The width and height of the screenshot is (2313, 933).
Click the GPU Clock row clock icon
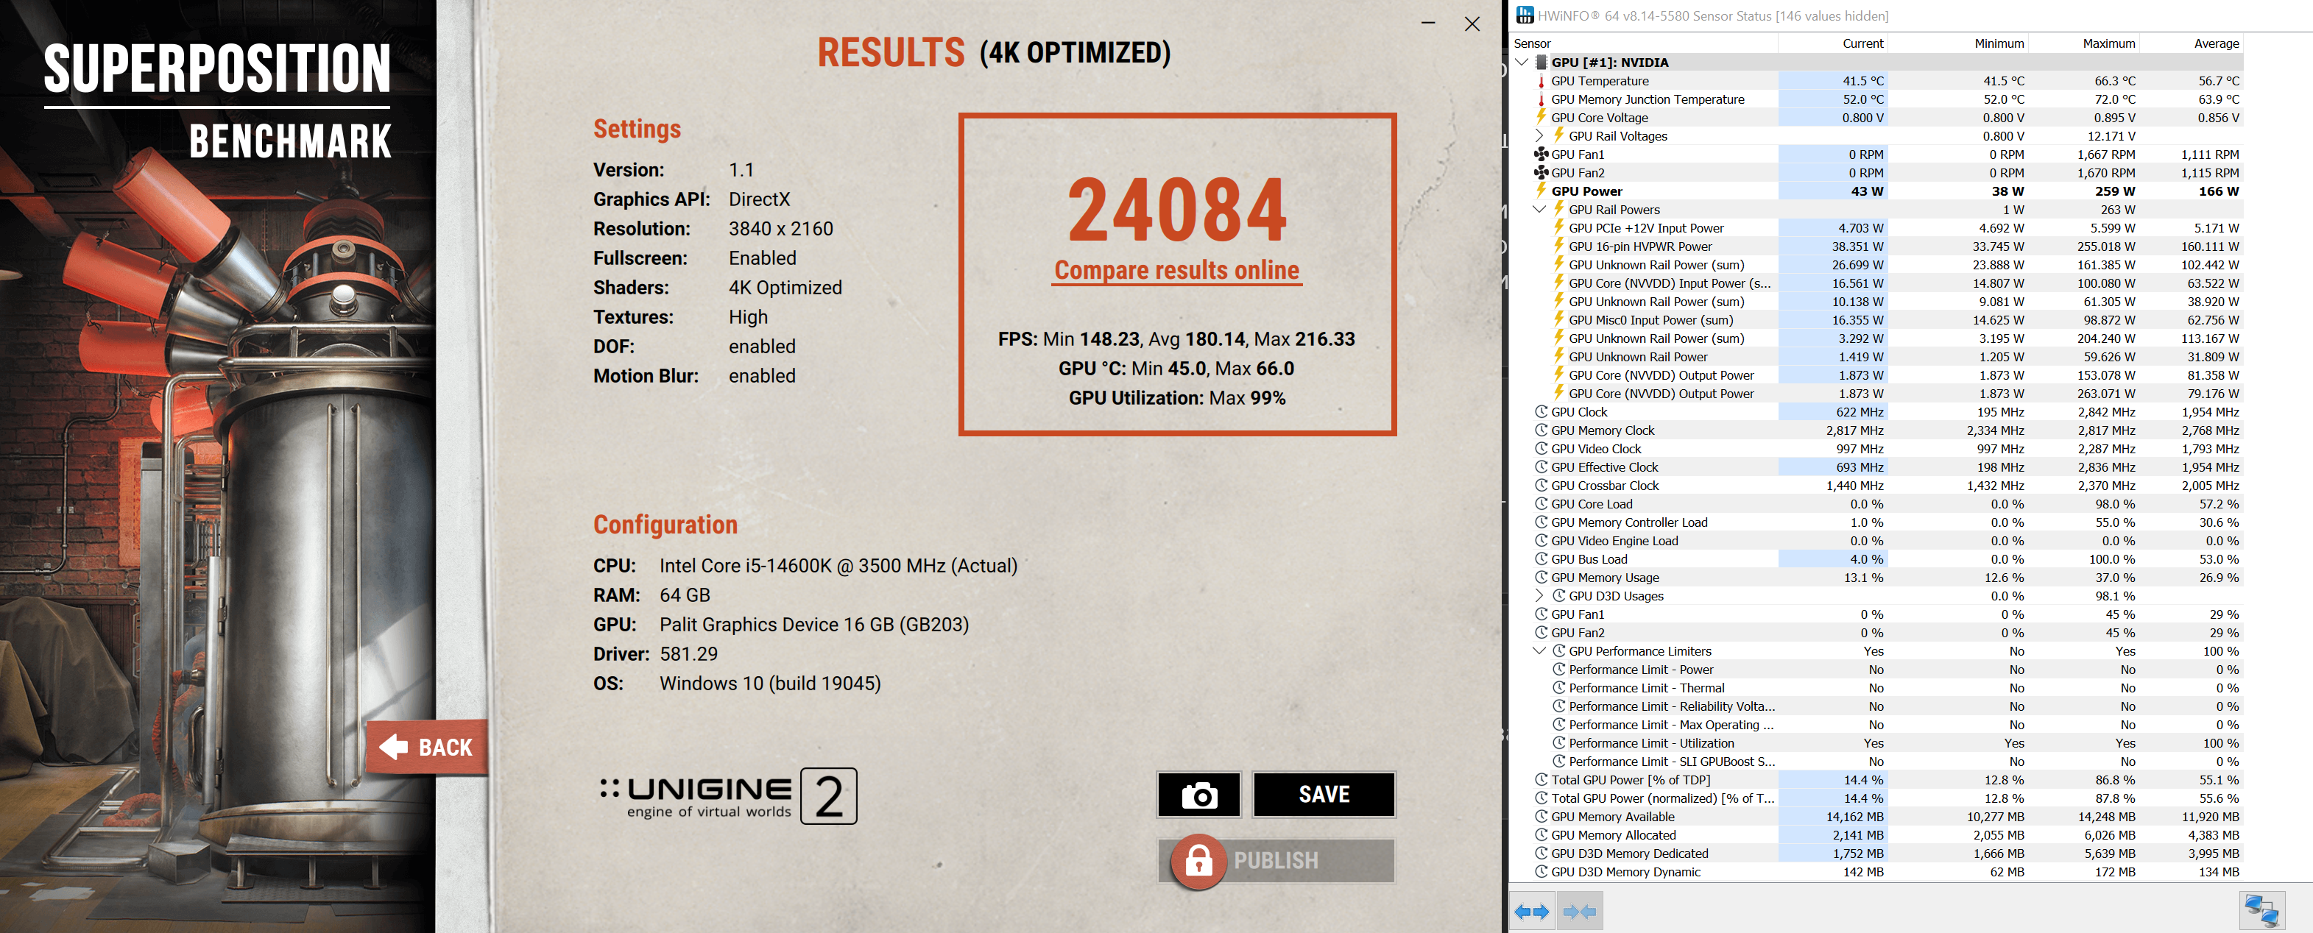click(1541, 412)
